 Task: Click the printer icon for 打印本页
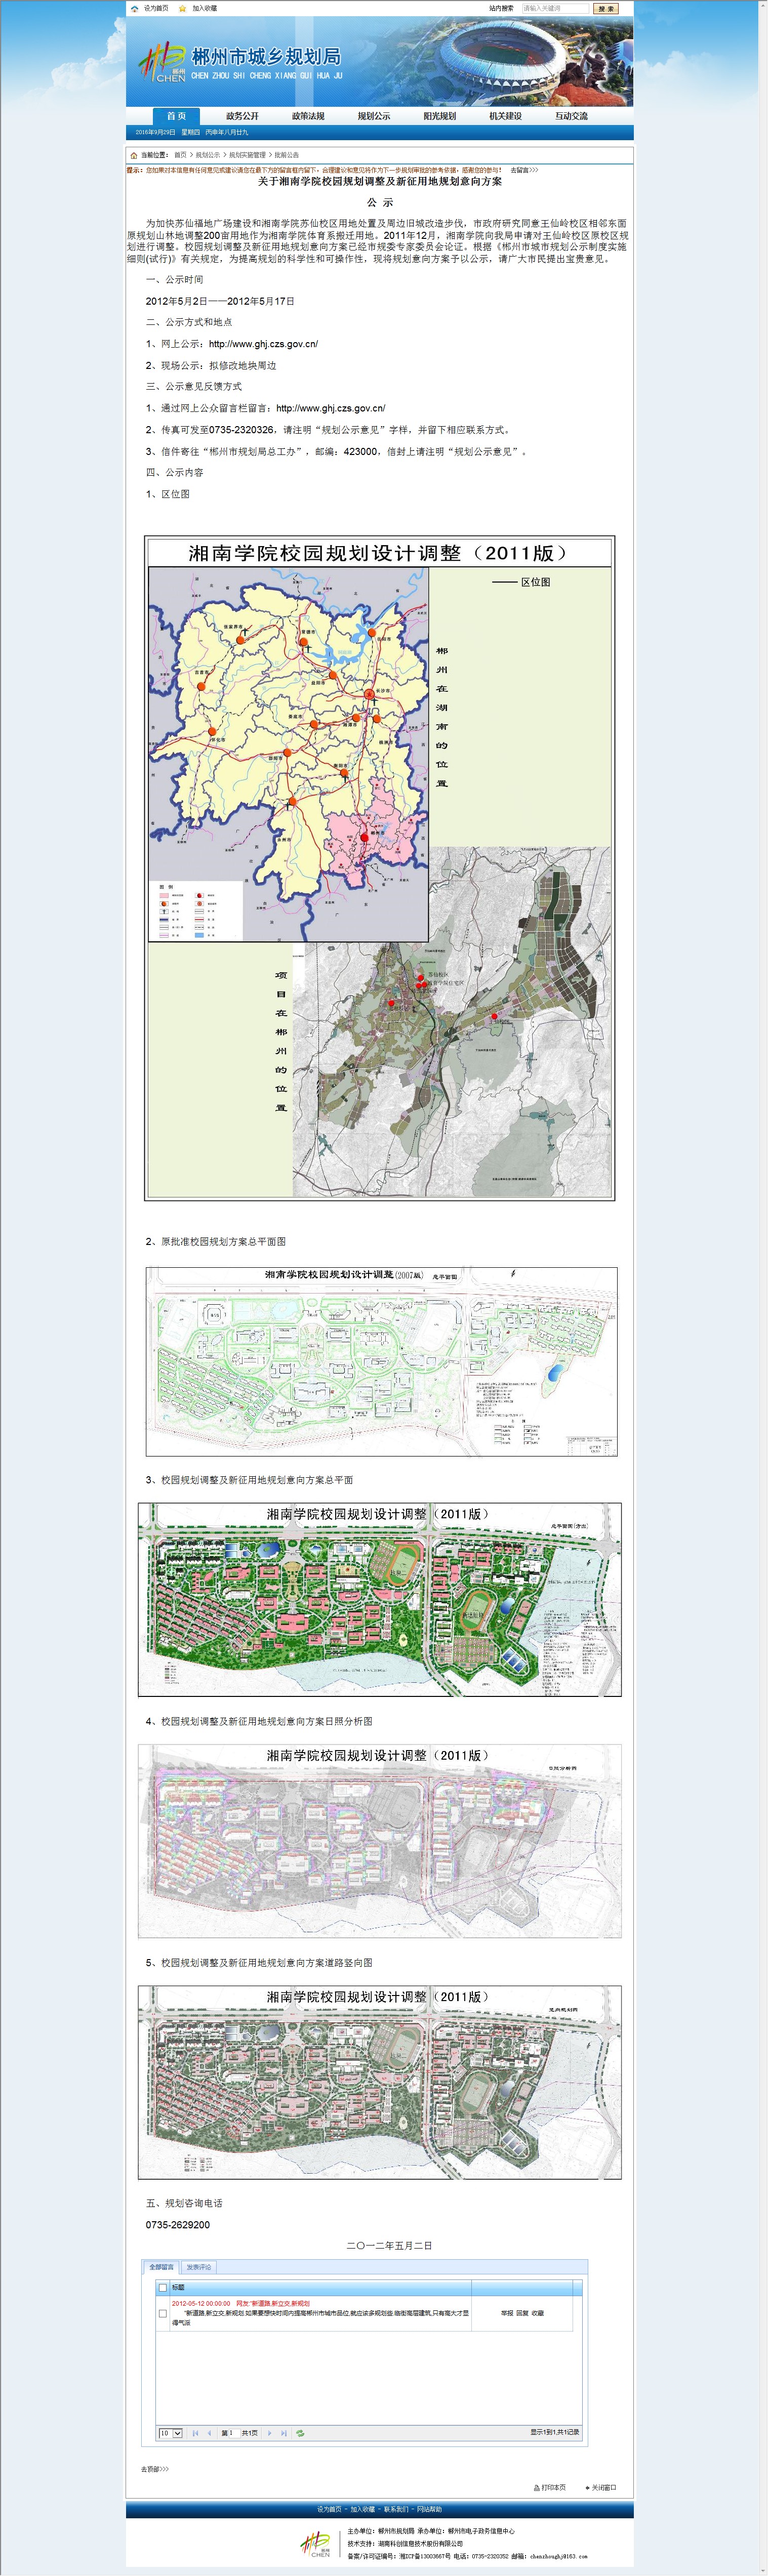[537, 2487]
